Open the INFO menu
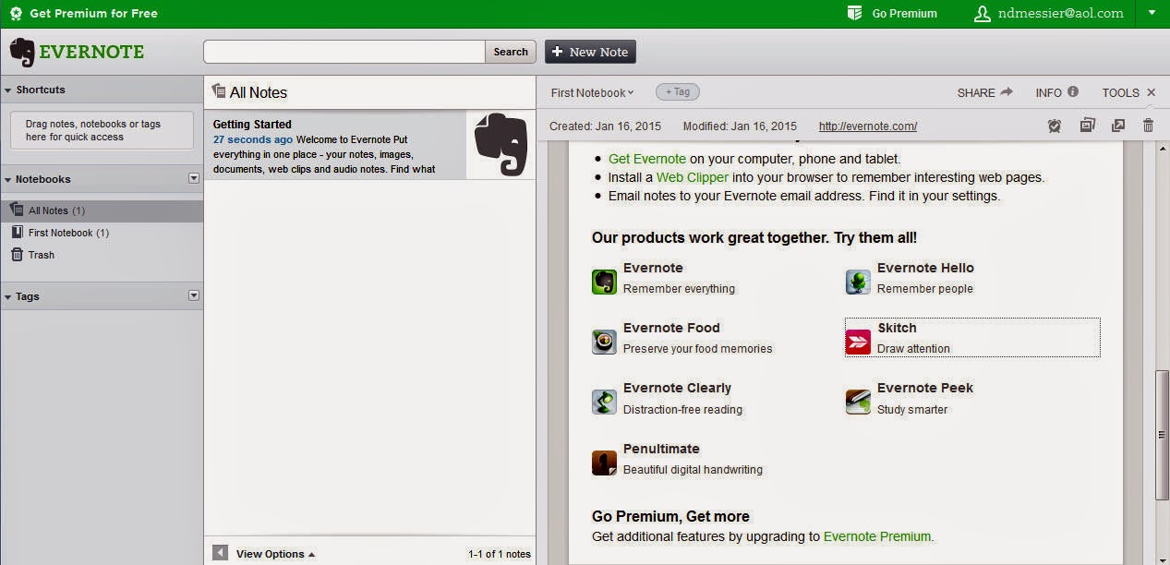1170x565 pixels. click(x=1056, y=92)
